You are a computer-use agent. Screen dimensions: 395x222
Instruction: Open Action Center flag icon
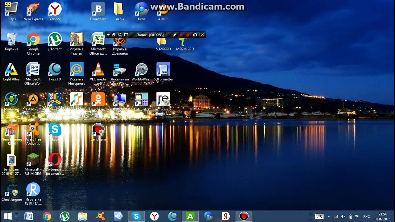point(357,216)
